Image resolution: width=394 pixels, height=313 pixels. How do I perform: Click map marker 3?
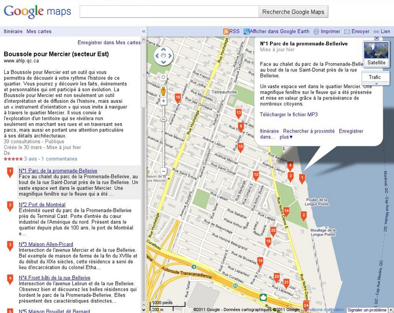click(290, 177)
